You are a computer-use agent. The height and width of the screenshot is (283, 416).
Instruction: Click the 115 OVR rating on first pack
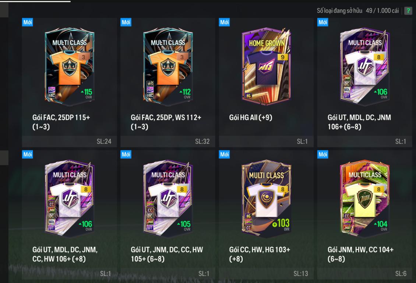tap(87, 93)
